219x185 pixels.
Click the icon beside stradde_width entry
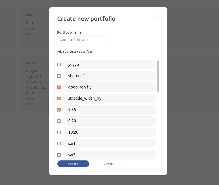click(27, 87)
